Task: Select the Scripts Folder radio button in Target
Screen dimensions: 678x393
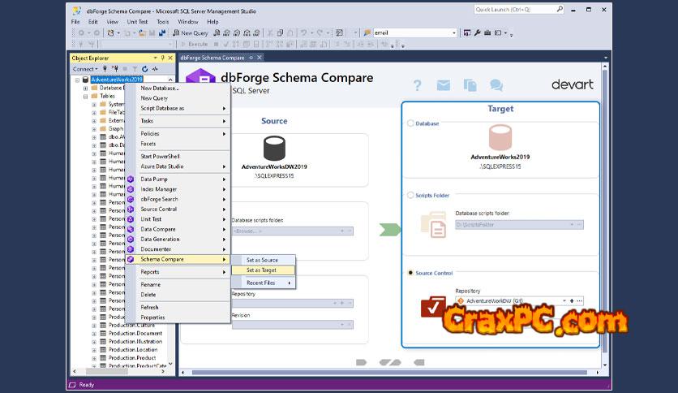Action: tap(410, 196)
